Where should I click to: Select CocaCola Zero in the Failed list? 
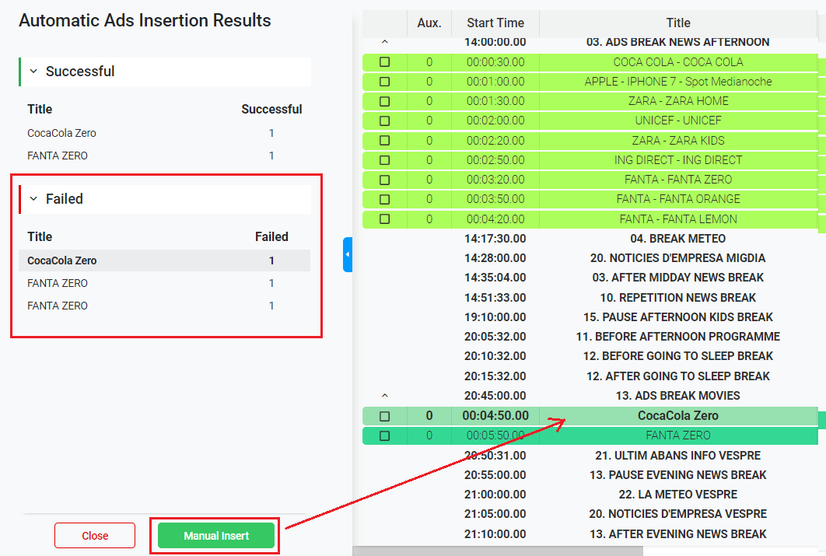[62, 261]
